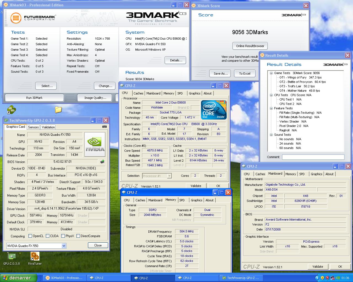Click the NVIDIA tray icon

337,278
